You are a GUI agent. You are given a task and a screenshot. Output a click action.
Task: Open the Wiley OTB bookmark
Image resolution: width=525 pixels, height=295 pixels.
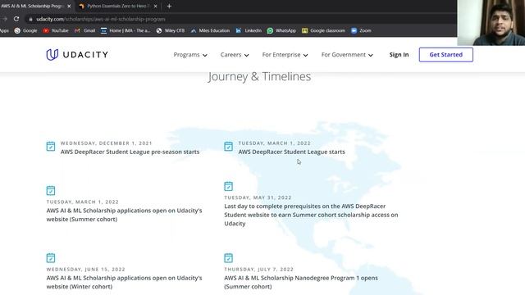(171, 30)
